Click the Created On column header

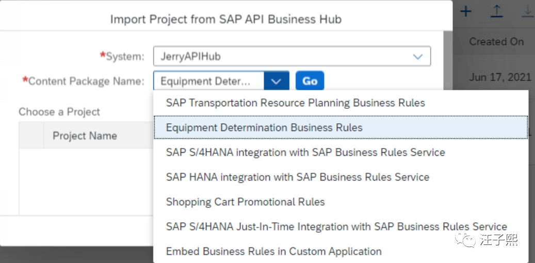click(496, 42)
